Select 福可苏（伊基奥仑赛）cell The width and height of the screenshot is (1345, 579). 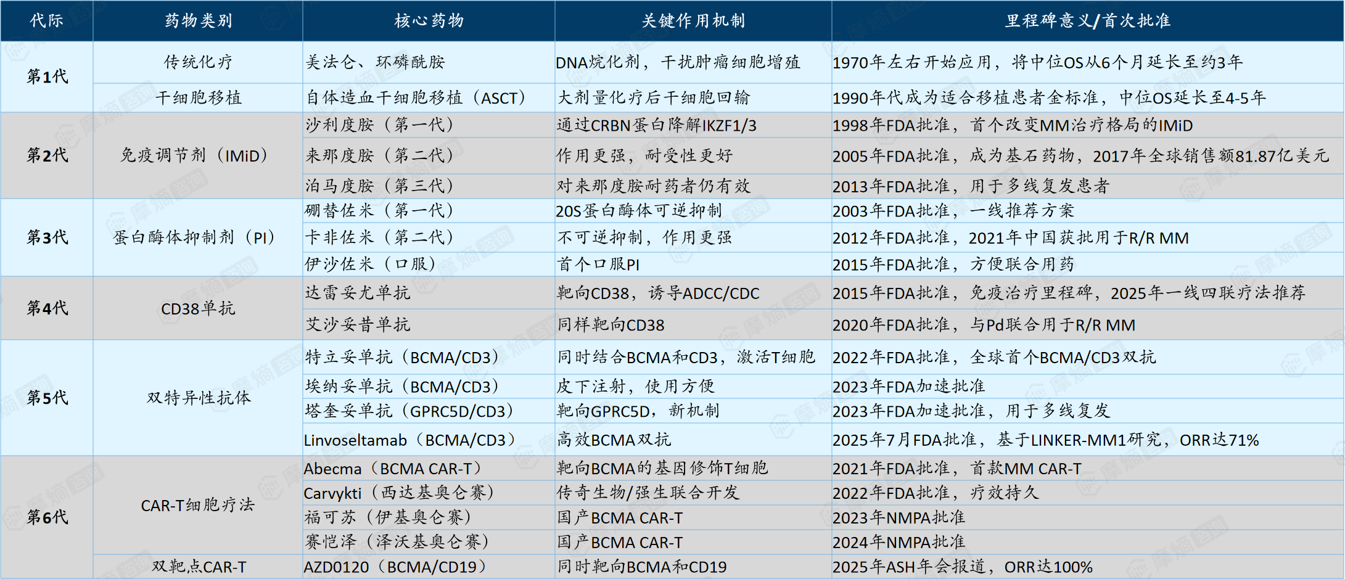pos(429,517)
